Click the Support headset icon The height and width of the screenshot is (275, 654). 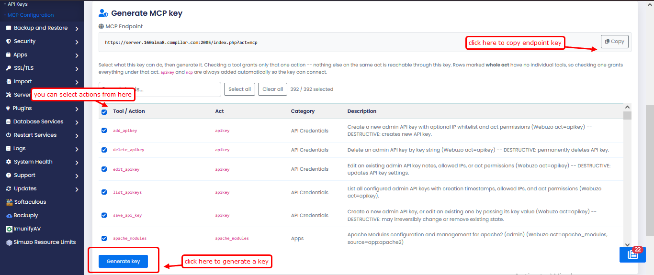tap(9, 176)
